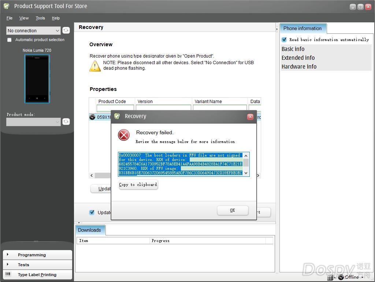Click the app logo in the main title bar
Screen dimensions: 375x282
pyautogui.click(x=7, y=6)
